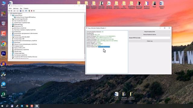Select the Дисковые устройства tree row
Screen dimensions: 193x108
(20, 28)
